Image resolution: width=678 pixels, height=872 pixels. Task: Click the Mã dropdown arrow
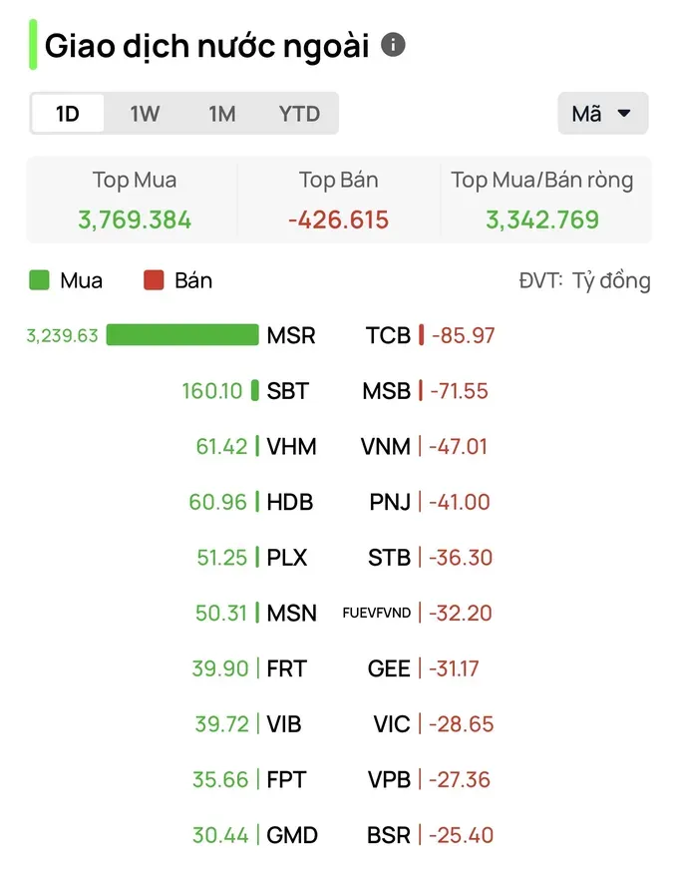point(624,114)
